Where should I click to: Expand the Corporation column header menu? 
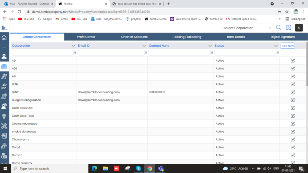point(73,46)
